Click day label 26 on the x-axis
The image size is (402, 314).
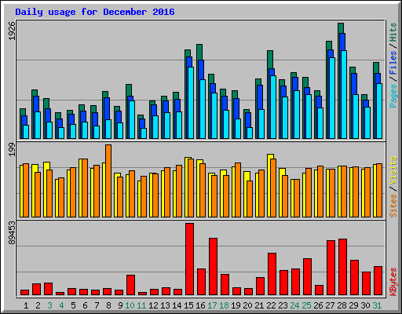[x=318, y=305]
